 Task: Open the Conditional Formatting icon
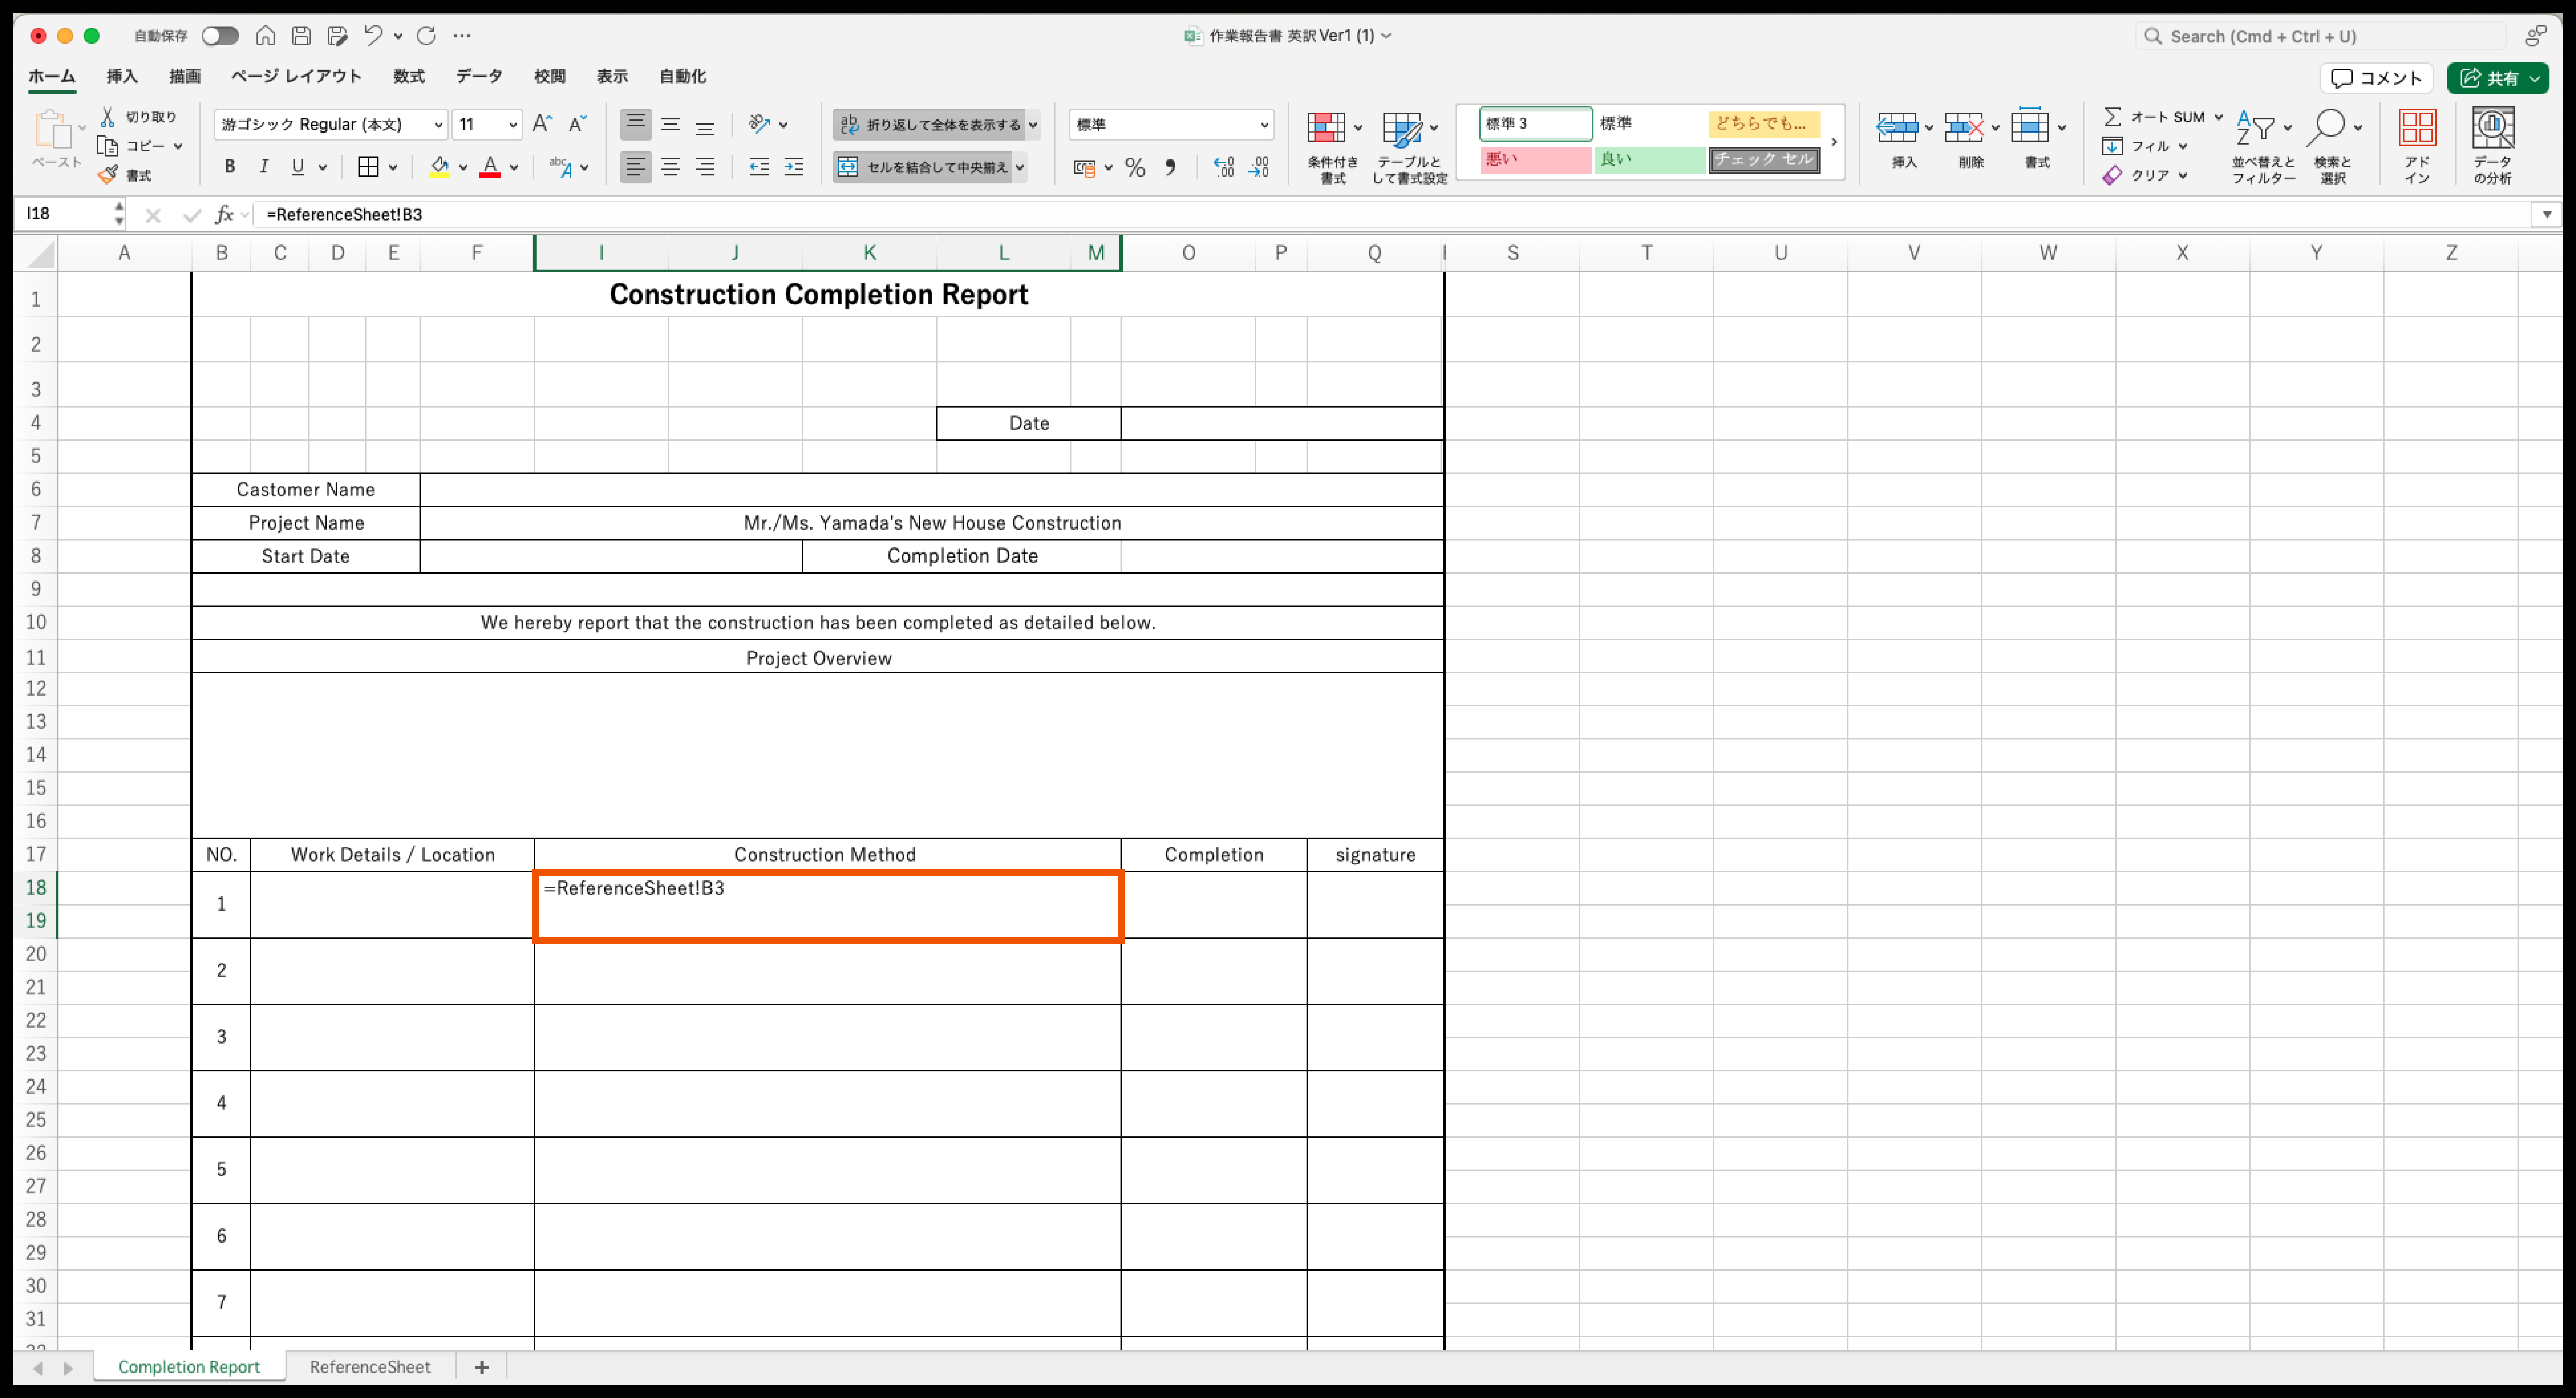(1327, 128)
